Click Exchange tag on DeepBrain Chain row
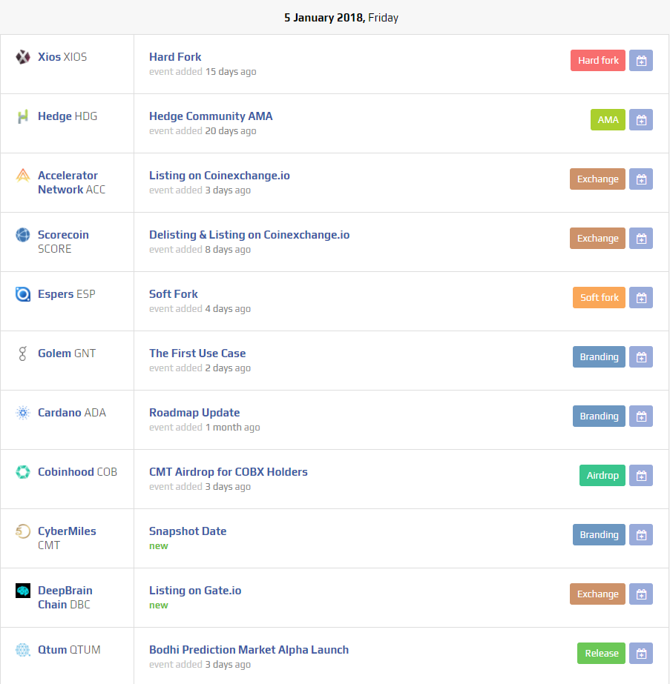This screenshot has width=670, height=684. [x=597, y=594]
